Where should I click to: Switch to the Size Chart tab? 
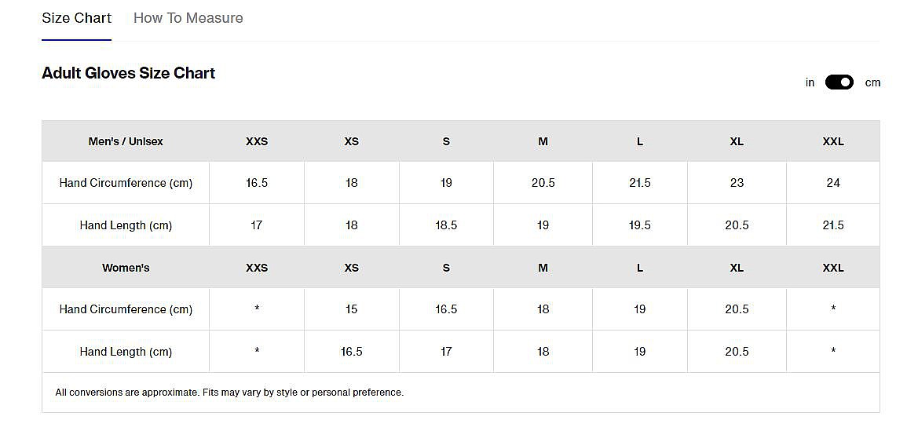coord(76,18)
